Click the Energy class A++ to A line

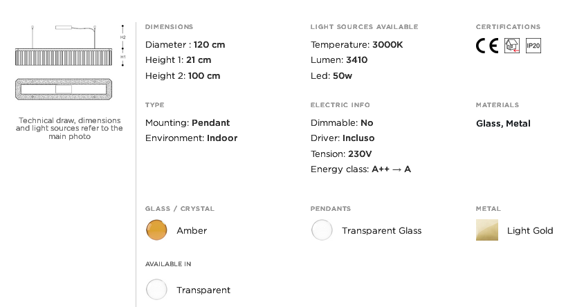pyautogui.click(x=361, y=169)
